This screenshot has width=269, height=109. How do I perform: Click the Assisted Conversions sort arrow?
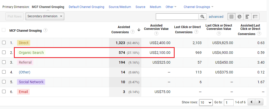pos(139,30)
